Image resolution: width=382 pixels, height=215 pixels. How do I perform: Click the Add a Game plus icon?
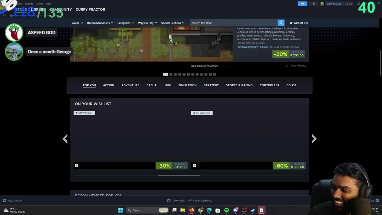click(4, 201)
